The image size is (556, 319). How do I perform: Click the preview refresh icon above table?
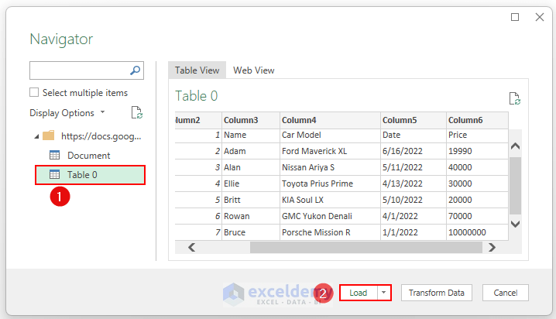point(514,98)
